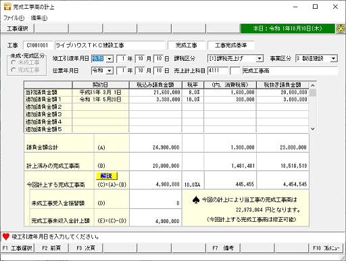Expand the 事業区分 dropdown
Image resolution: width=346 pixels, height=261 pixels.
tap(333, 59)
